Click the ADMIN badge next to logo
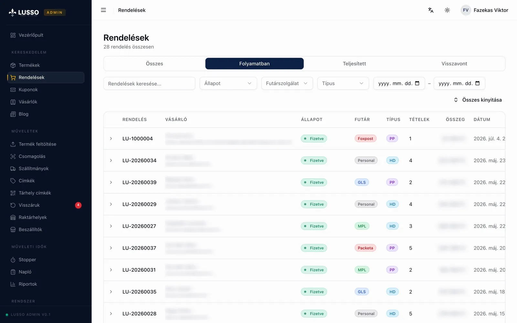 click(55, 12)
